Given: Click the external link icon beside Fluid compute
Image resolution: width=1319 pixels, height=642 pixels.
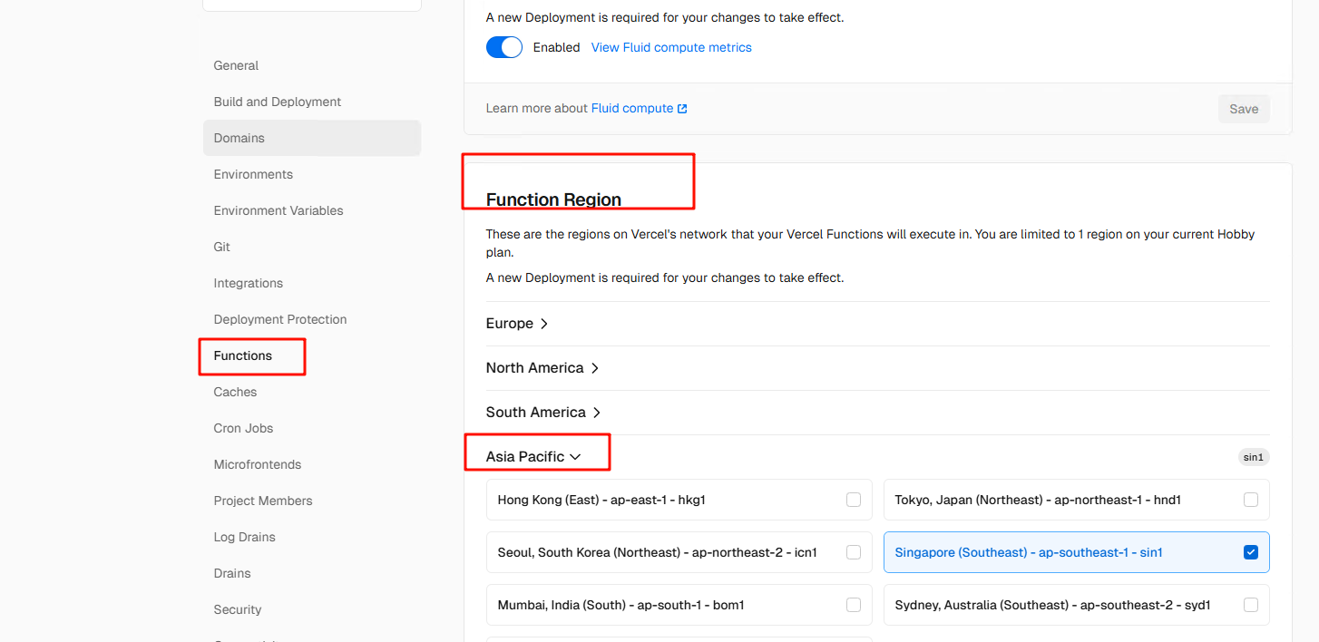Looking at the screenshot, I should tap(682, 109).
